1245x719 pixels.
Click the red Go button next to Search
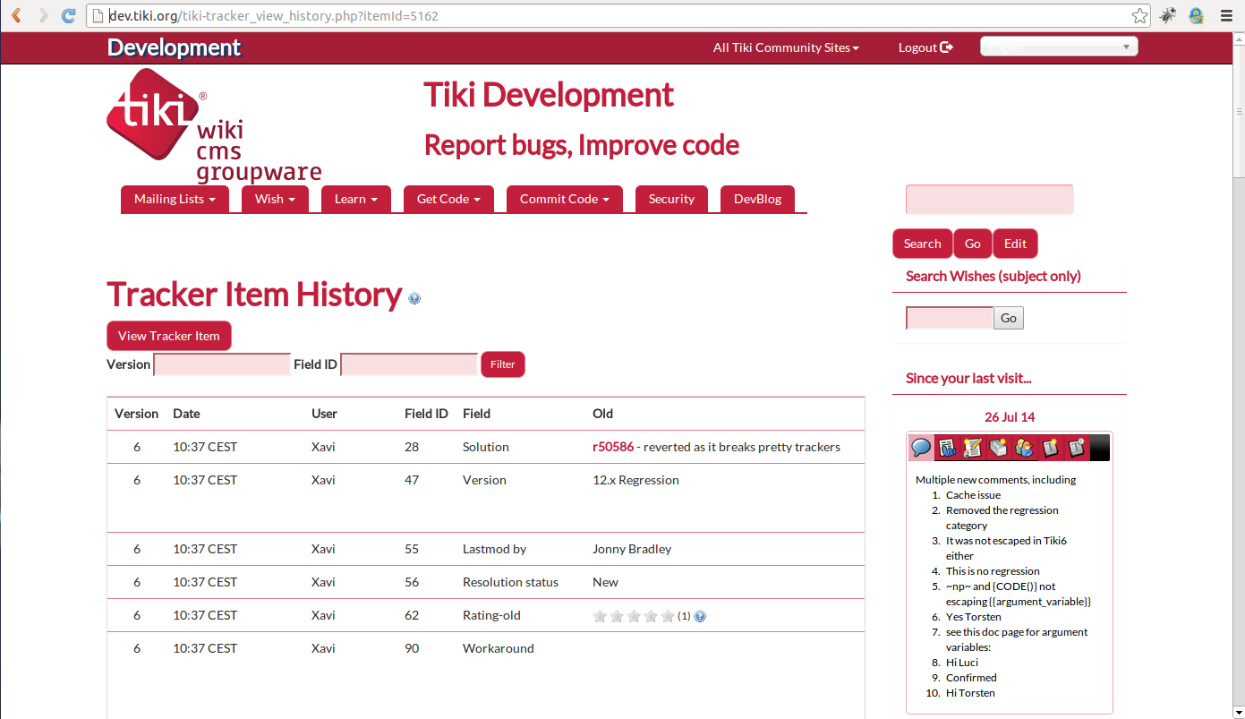pyautogui.click(x=973, y=244)
